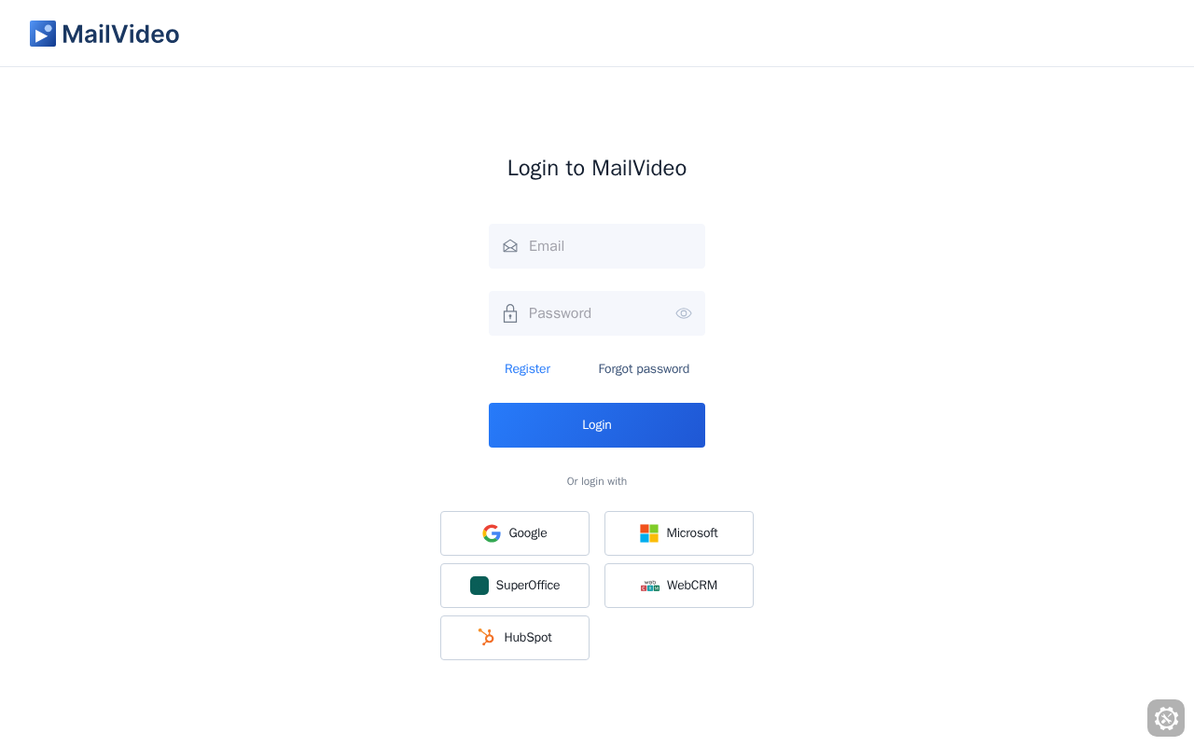Open the Register link

coord(527,369)
